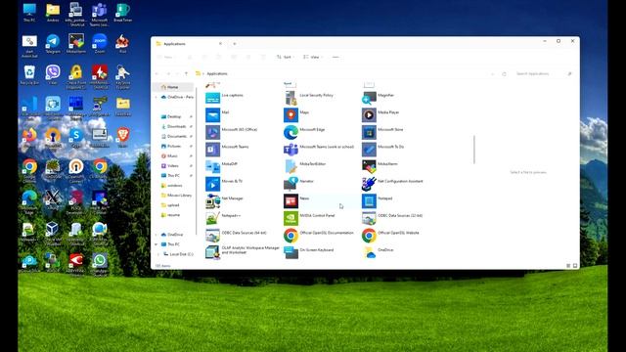The width and height of the screenshot is (626, 352).
Task: Expand the OneDrive - Personal node
Action: pos(156,97)
